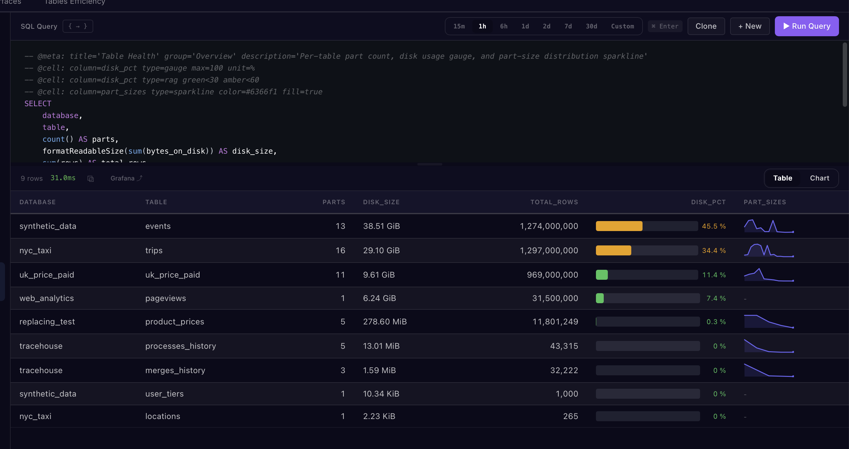The height and width of the screenshot is (449, 849).
Task: Click the events disk gauge at 45.5 %
Action: point(647,226)
